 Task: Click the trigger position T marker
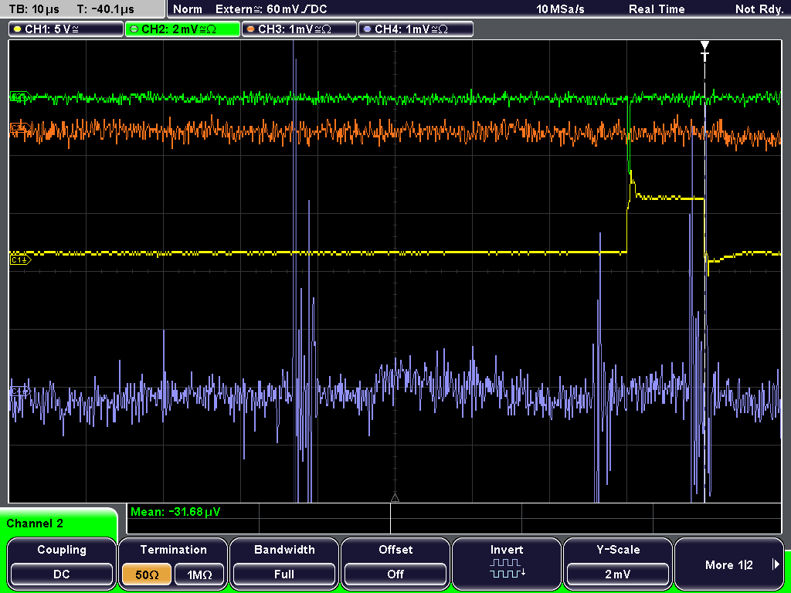click(704, 51)
